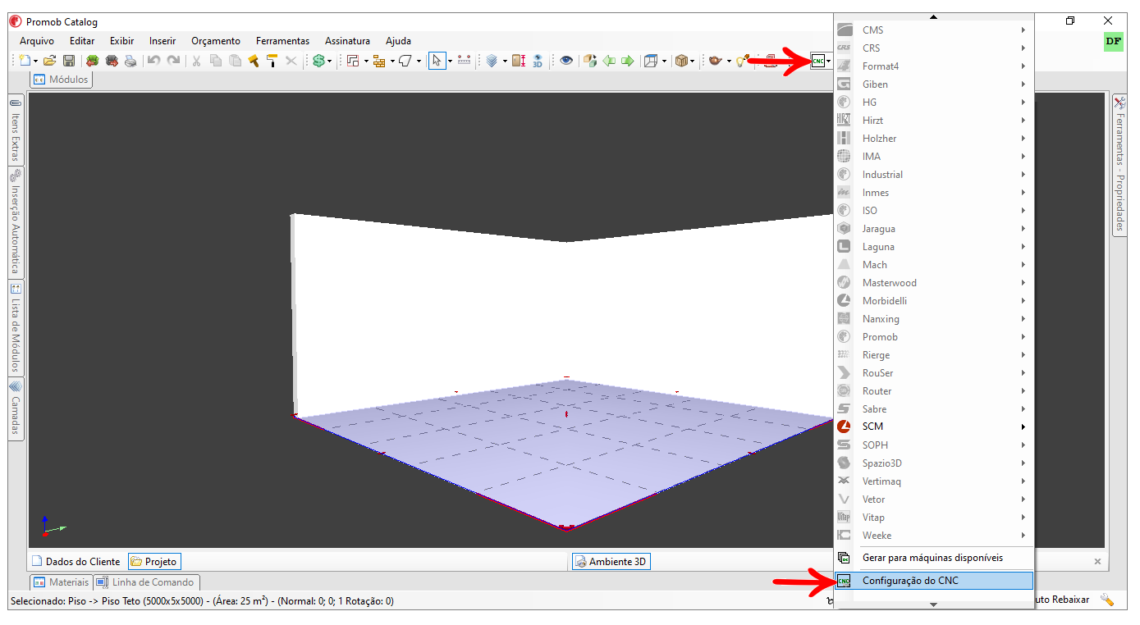Redo the last undone action
Viewport: 1140px width, 625px height.
click(x=173, y=61)
